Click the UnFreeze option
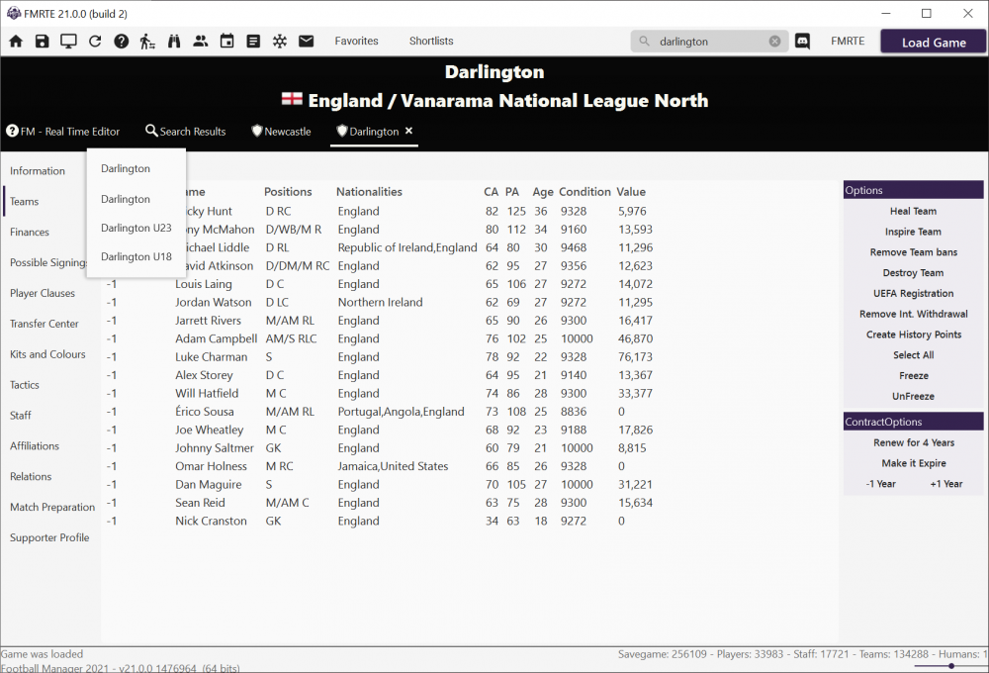This screenshot has width=989, height=673. pos(913,397)
